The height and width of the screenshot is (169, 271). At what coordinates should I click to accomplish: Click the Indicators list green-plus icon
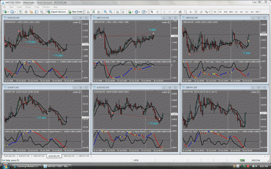tap(130, 12)
